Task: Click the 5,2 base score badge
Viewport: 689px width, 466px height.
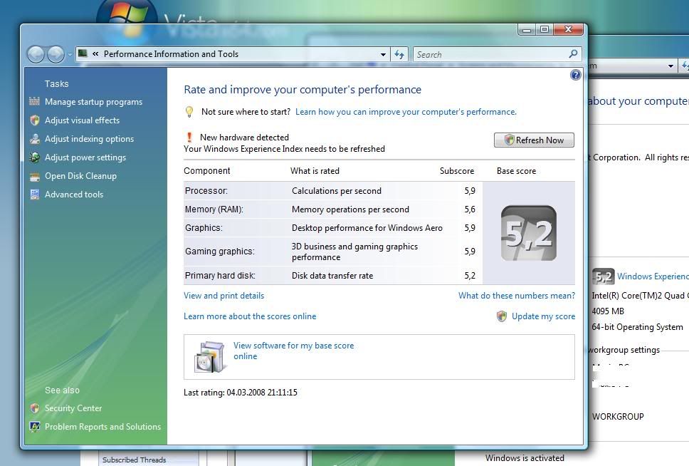Action: point(529,233)
